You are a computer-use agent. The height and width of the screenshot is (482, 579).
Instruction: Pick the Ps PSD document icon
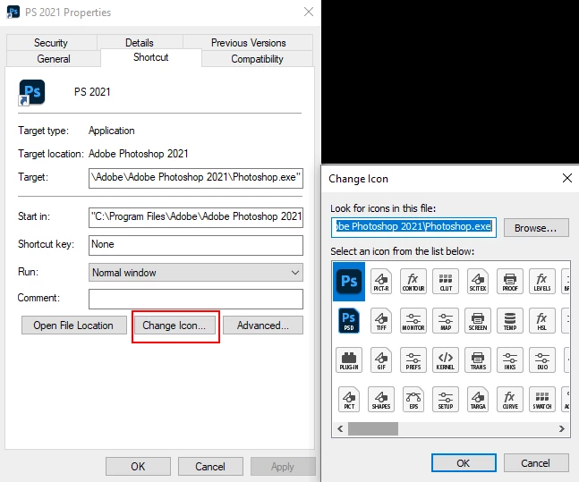pos(349,320)
